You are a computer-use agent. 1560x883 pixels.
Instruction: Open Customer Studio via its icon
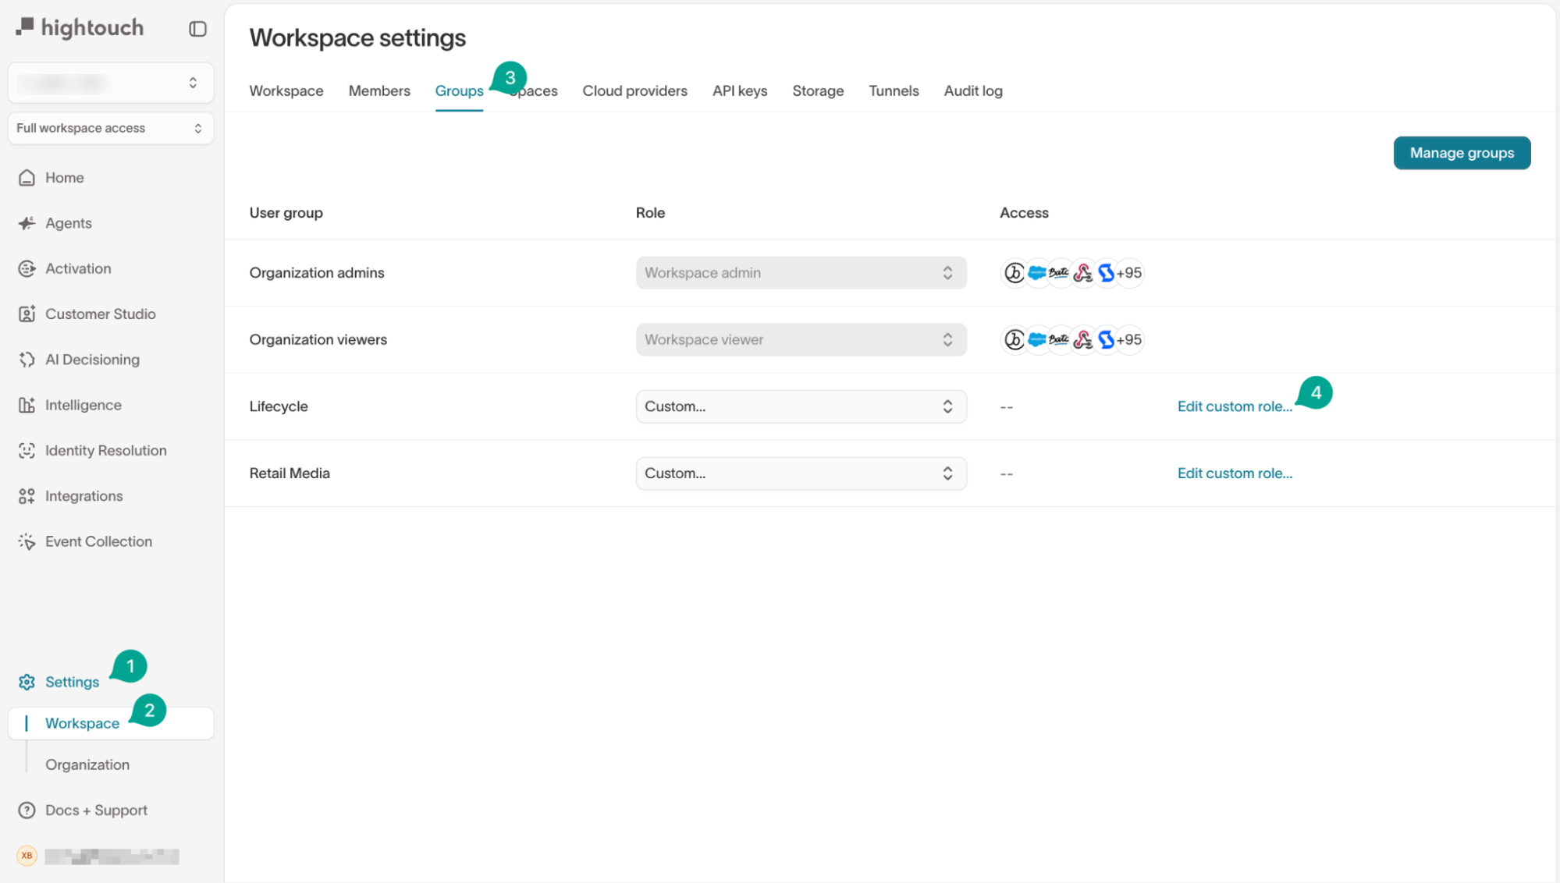(27, 314)
